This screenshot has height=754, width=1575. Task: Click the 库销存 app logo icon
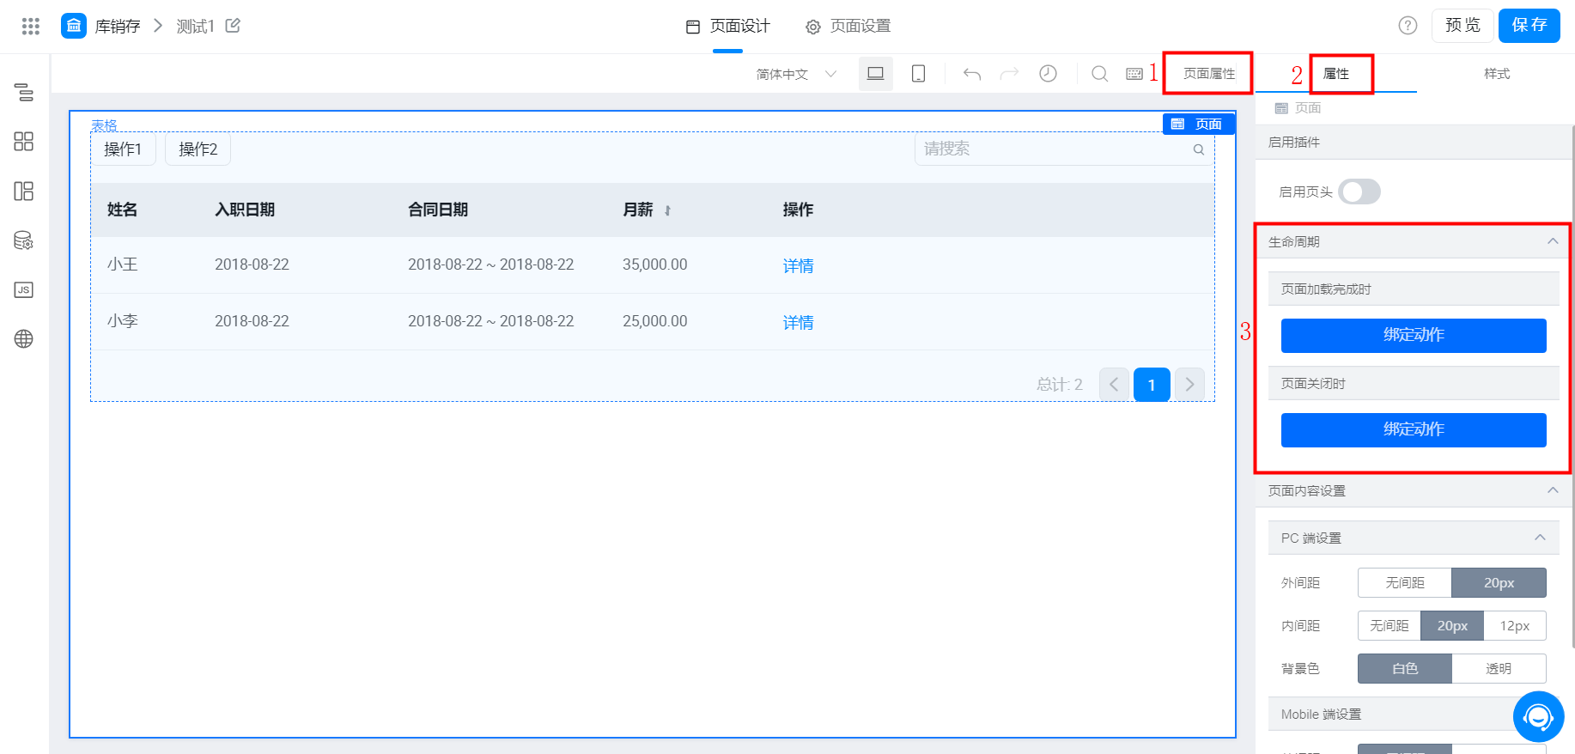pyautogui.click(x=74, y=26)
